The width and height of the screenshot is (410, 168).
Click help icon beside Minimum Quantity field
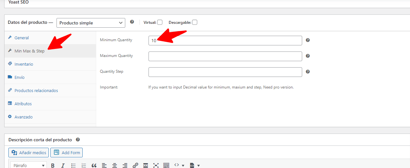pos(308,40)
